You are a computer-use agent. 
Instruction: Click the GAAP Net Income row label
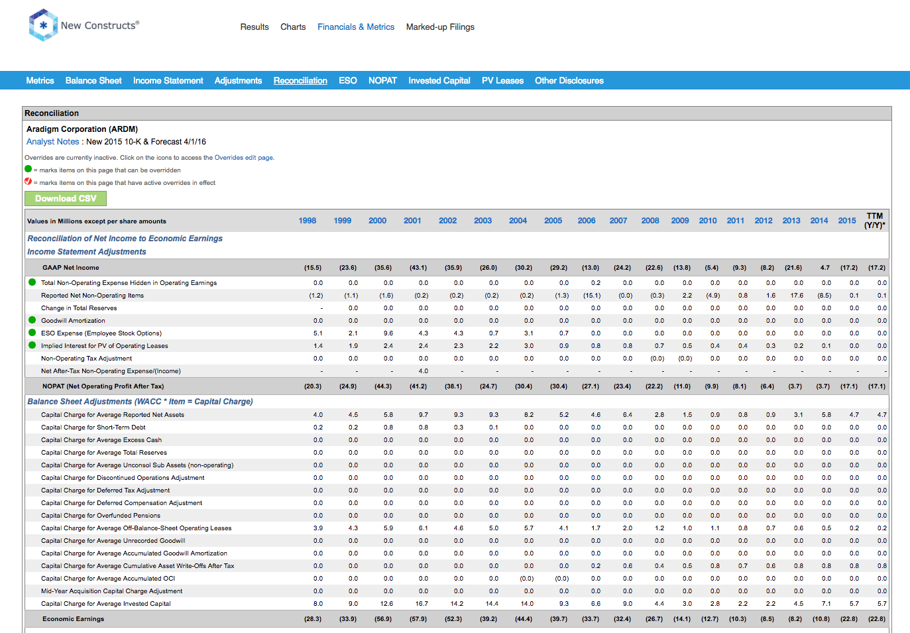(x=71, y=268)
